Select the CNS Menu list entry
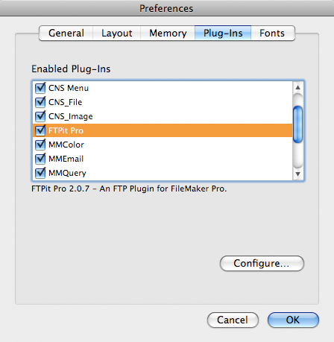This screenshot has width=334, height=342. coord(163,88)
